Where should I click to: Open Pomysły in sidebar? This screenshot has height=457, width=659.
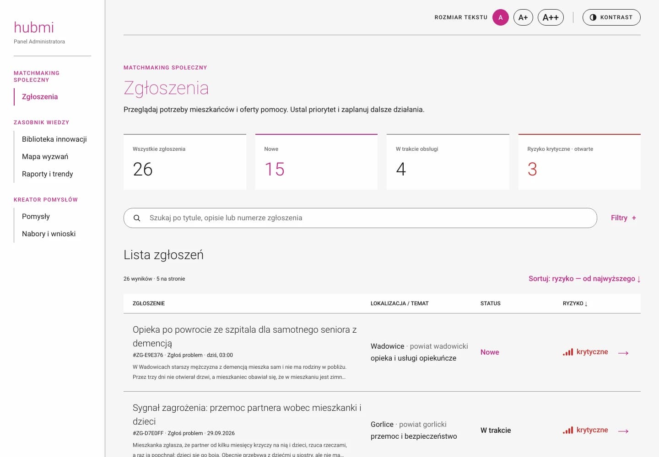click(x=36, y=217)
